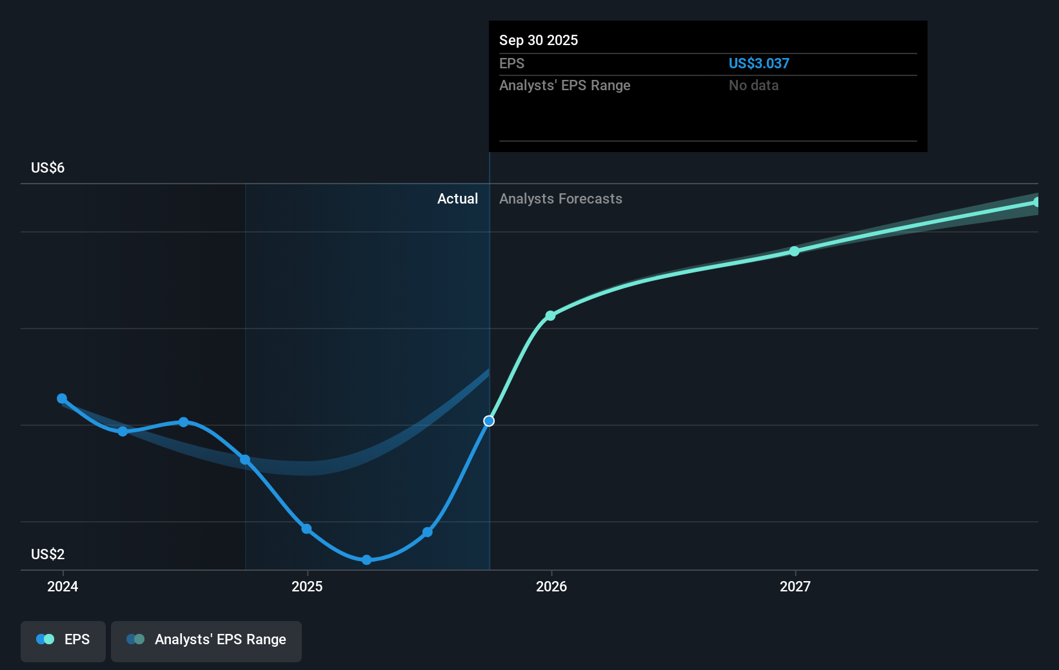Click the Sep 30 2025 tooltip header
The height and width of the screenshot is (670, 1059).
538,40
